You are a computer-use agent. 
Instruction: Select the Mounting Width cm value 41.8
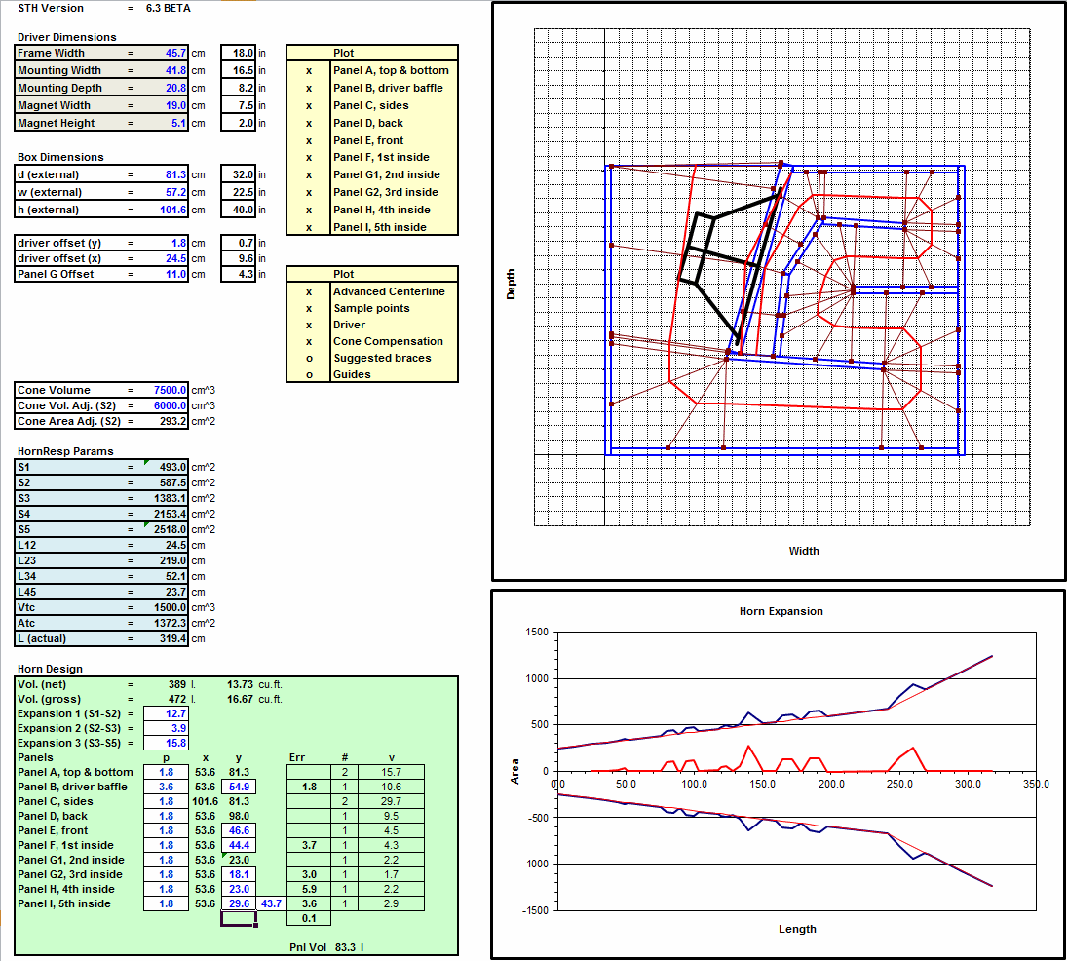click(x=166, y=70)
